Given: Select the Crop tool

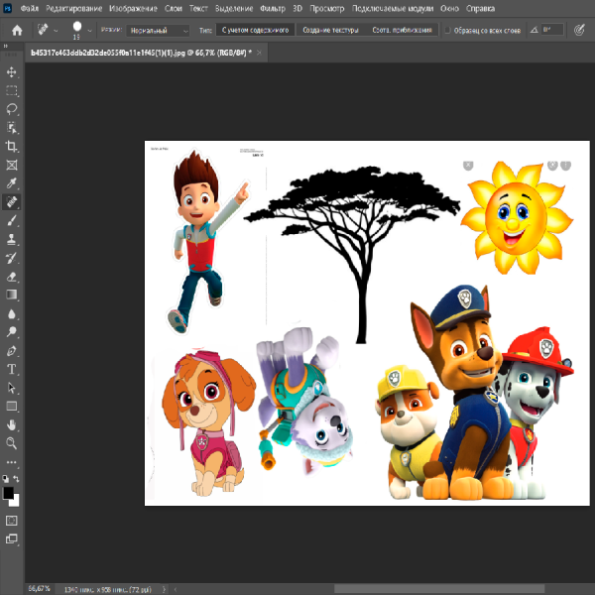Looking at the screenshot, I should coord(12,147).
